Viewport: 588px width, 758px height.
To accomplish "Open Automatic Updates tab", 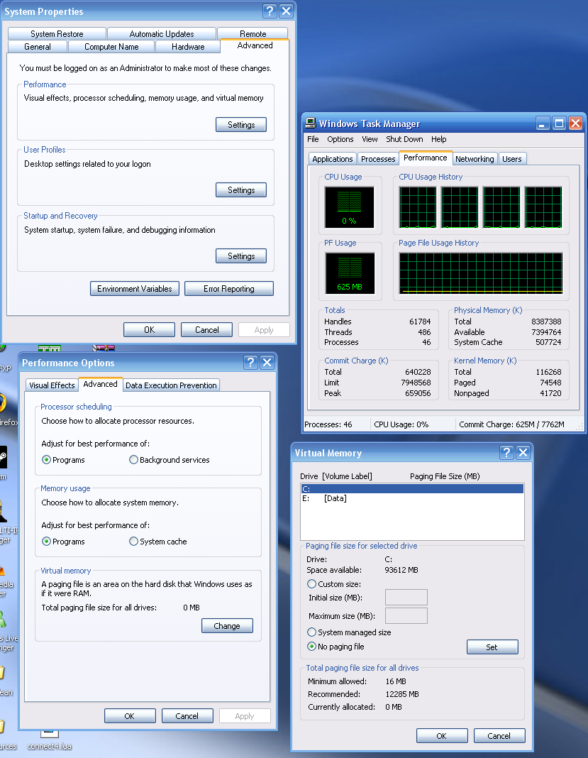I will (162, 34).
